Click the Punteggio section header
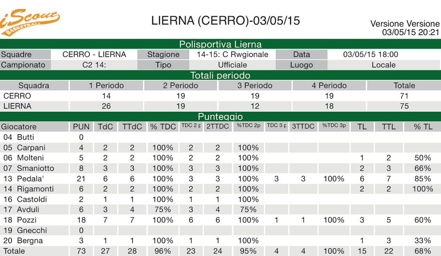Screen dimensions: 441x256 click(x=220, y=116)
